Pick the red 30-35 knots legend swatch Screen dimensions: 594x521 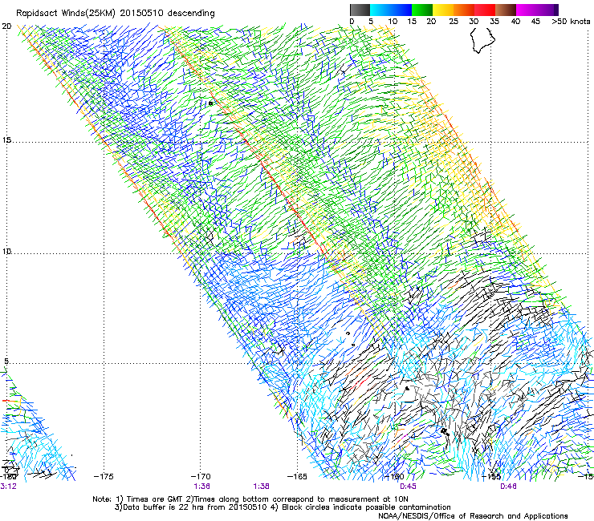click(485, 10)
